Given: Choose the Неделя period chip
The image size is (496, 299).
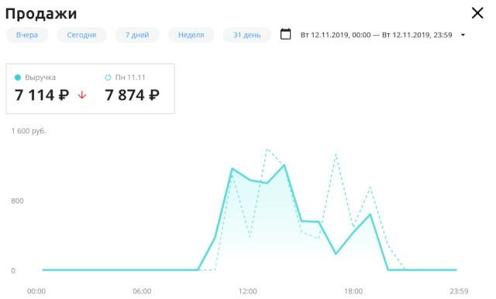Looking at the screenshot, I should tap(191, 35).
